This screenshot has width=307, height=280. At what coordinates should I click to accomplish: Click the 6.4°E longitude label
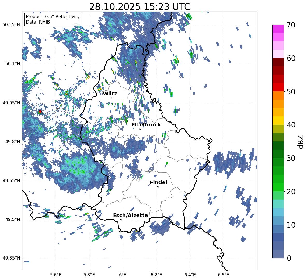[190, 275]
